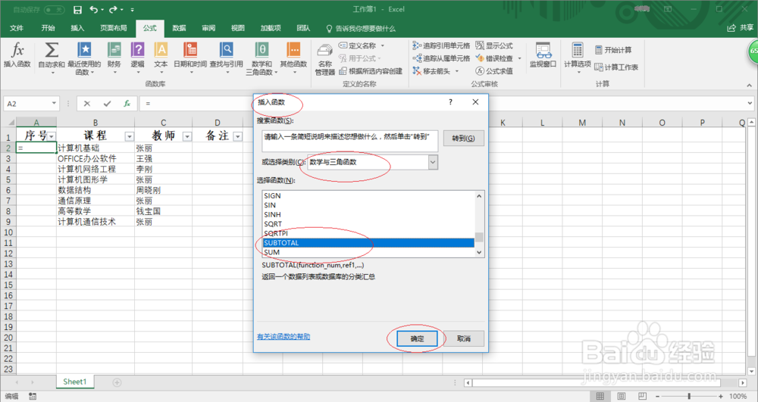Expand the Name Box dropdown arrow
758x402 pixels.
[54, 103]
